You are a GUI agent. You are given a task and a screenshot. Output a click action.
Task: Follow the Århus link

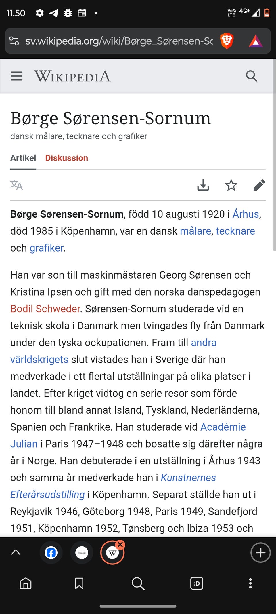[x=246, y=214]
